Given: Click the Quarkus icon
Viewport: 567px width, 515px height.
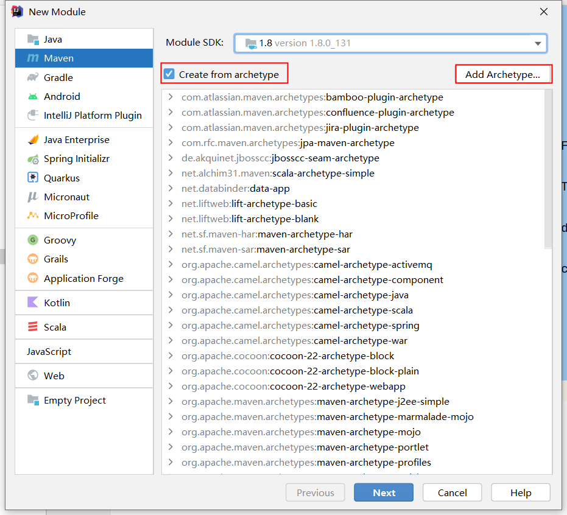Looking at the screenshot, I should pyautogui.click(x=33, y=177).
